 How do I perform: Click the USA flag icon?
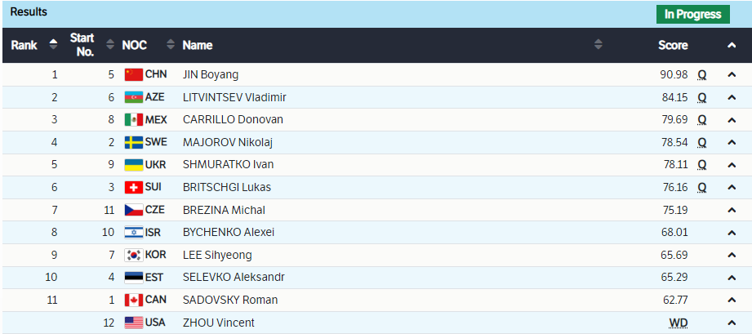coord(133,323)
